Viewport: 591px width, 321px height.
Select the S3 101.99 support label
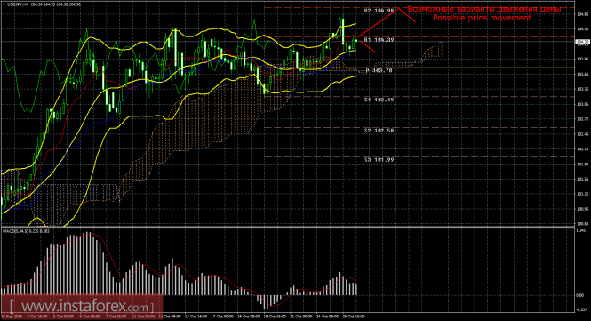(379, 160)
